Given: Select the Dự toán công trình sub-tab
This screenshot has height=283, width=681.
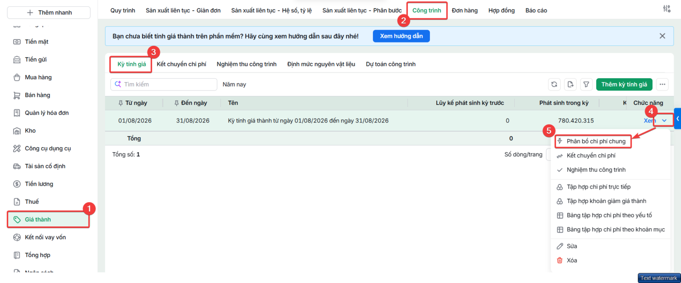Looking at the screenshot, I should pos(391,64).
